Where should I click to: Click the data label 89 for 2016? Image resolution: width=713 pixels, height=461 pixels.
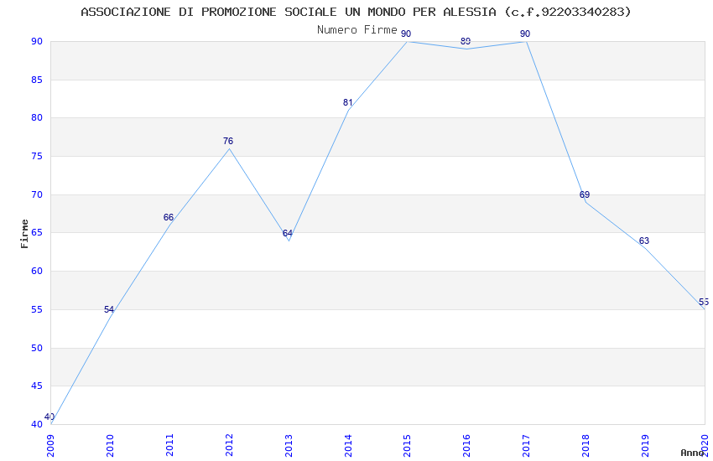click(466, 41)
